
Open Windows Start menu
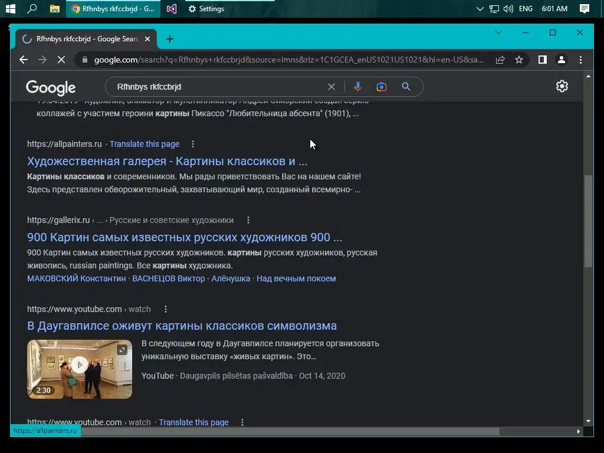pyautogui.click(x=11, y=8)
